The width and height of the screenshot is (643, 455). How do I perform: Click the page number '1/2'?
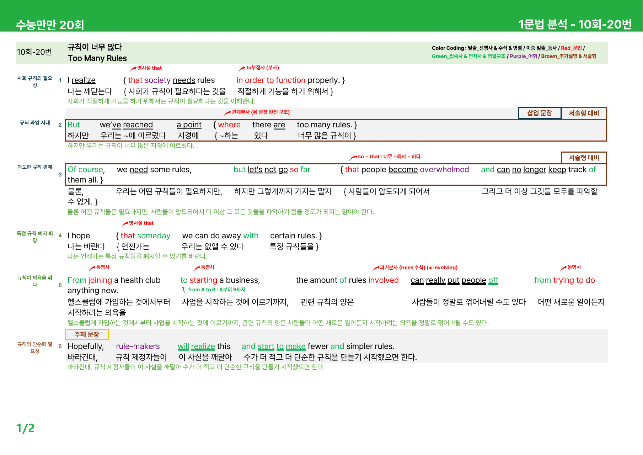pyautogui.click(x=26, y=428)
